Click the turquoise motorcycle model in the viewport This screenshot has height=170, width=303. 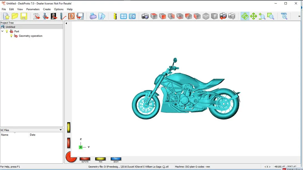(186, 89)
